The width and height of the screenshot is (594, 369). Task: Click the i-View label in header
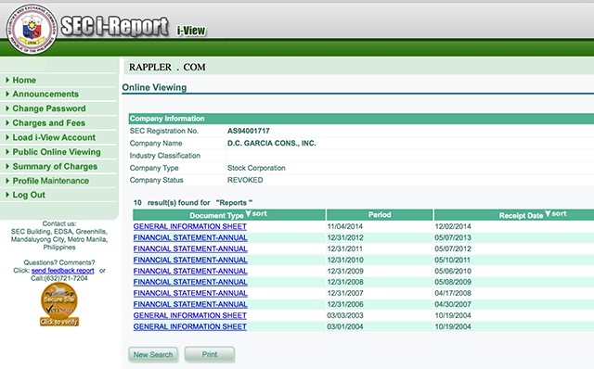(191, 31)
